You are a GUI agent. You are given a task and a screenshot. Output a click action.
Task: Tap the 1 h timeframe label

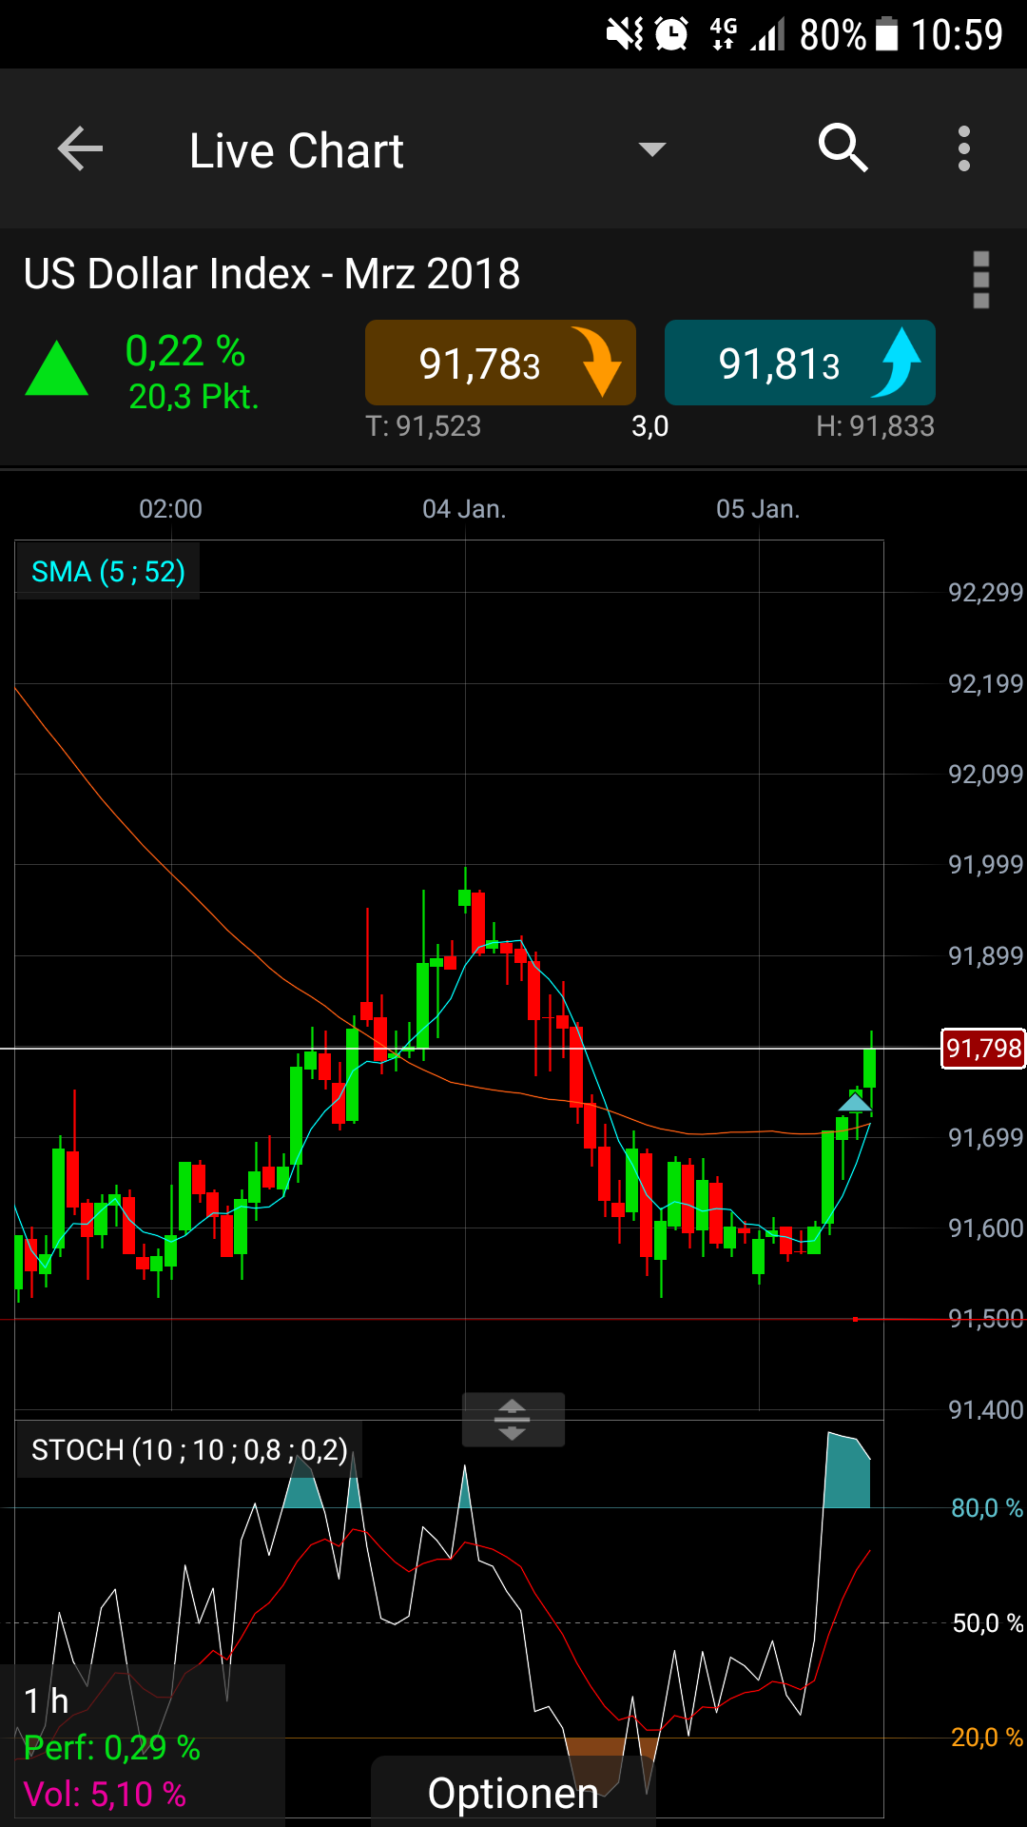tap(46, 1700)
